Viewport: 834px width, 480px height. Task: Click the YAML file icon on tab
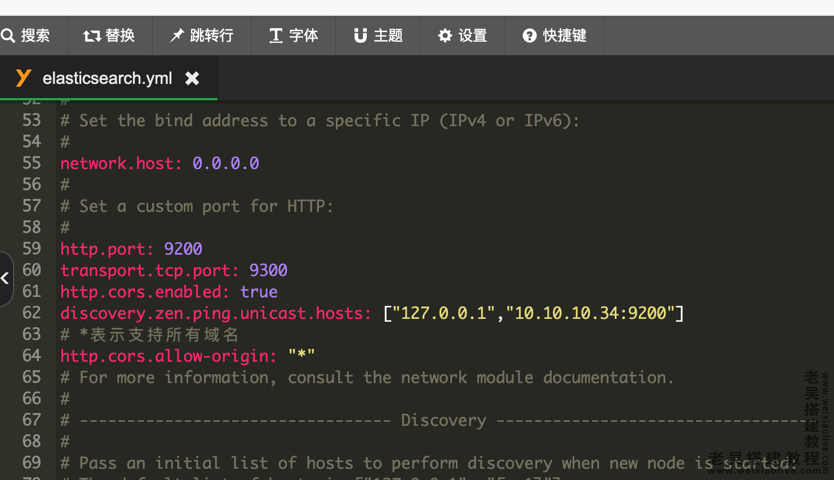tap(23, 78)
